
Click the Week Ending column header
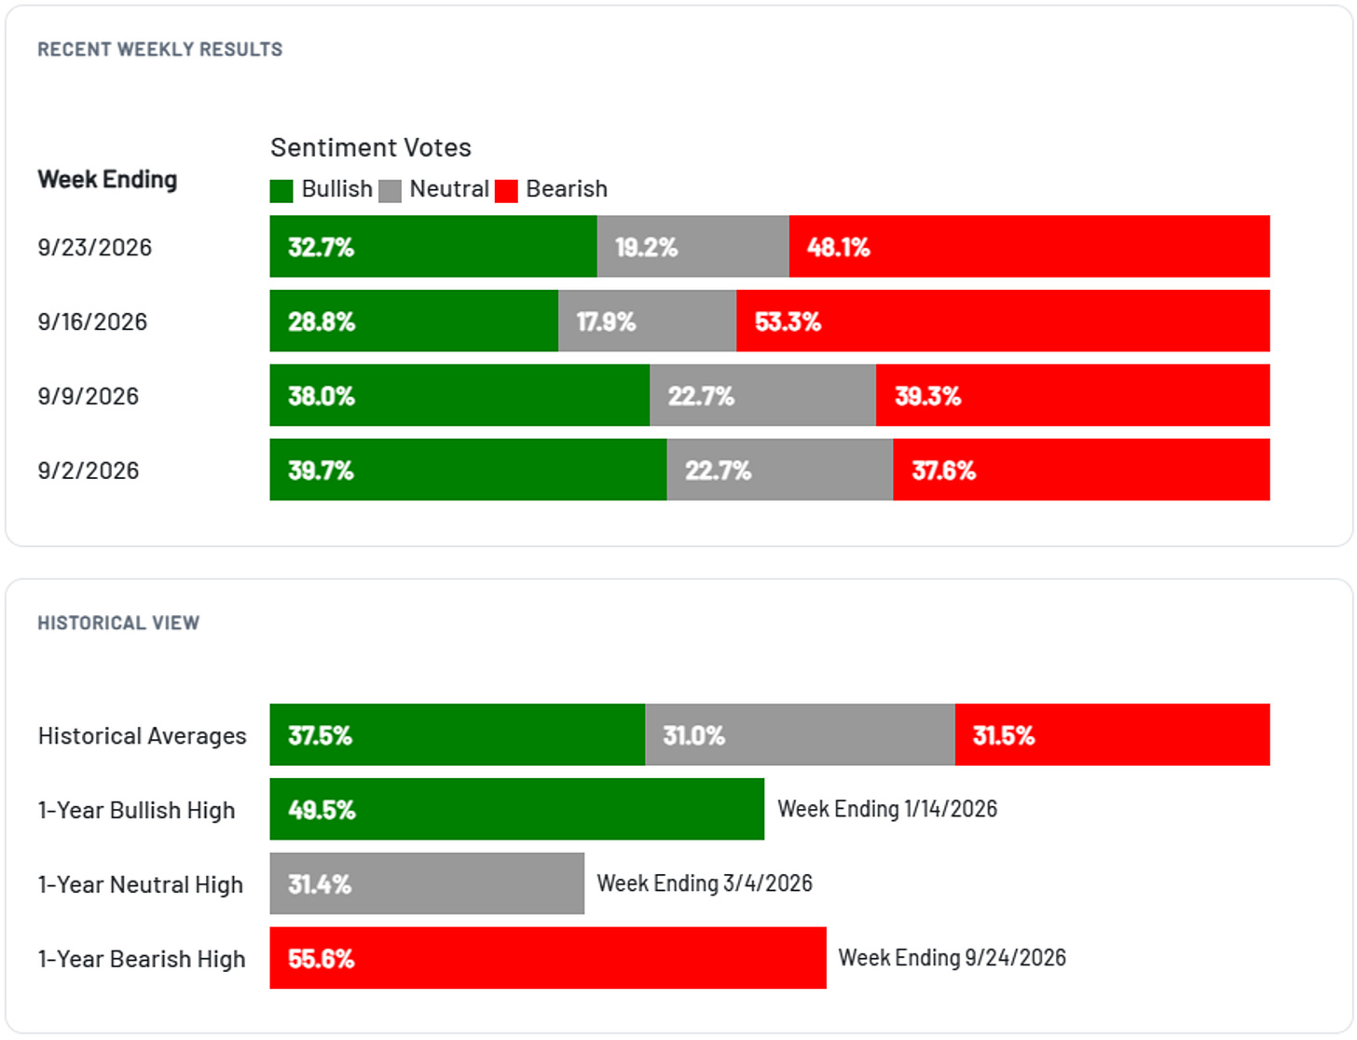[x=107, y=180]
